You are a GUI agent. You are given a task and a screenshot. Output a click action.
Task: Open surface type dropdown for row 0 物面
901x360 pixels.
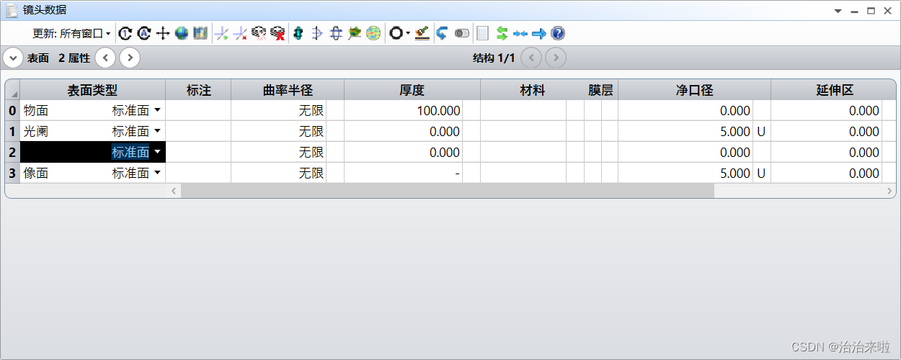click(158, 110)
